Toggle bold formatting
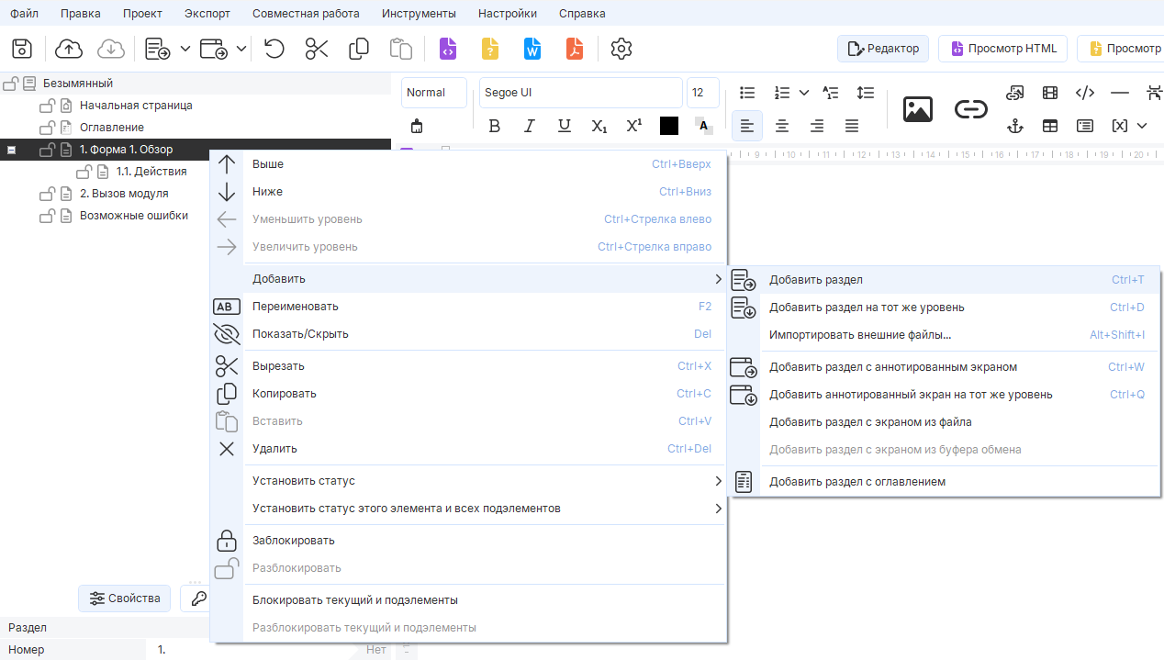This screenshot has height=660, width=1164. (x=495, y=126)
